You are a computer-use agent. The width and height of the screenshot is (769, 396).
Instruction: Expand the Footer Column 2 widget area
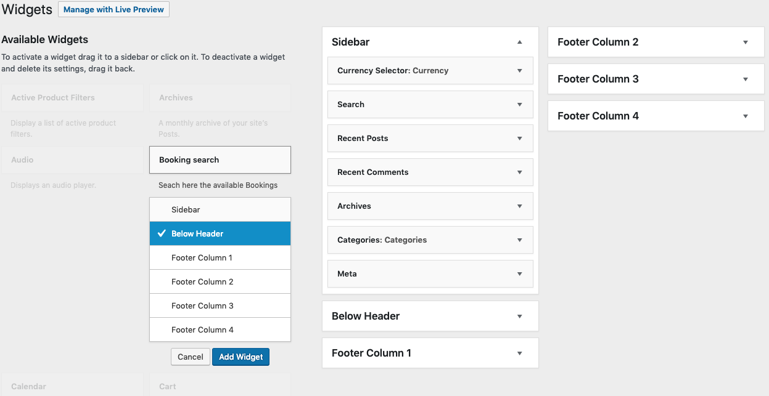point(746,41)
